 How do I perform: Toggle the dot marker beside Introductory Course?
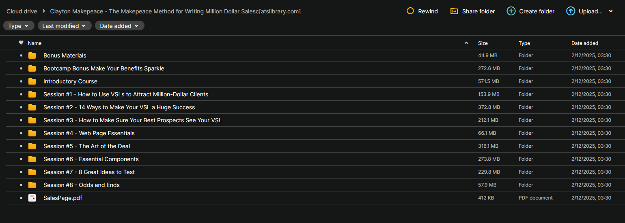click(21, 81)
